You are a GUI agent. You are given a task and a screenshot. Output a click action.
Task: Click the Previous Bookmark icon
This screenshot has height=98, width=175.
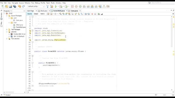click(76, 14)
